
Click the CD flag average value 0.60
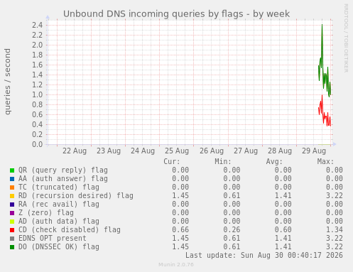click(283, 230)
